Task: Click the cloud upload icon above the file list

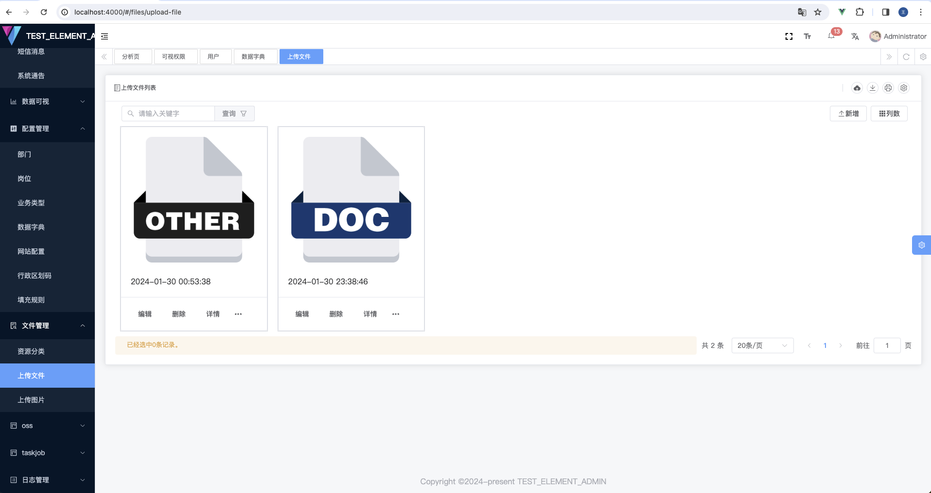Action: 857,88
